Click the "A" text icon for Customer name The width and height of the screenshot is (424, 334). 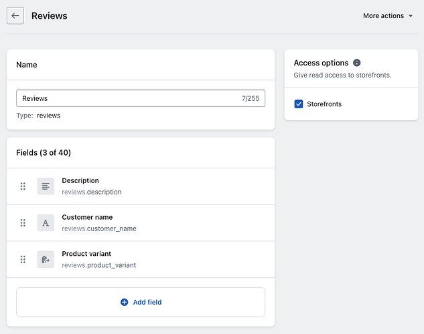click(x=46, y=223)
